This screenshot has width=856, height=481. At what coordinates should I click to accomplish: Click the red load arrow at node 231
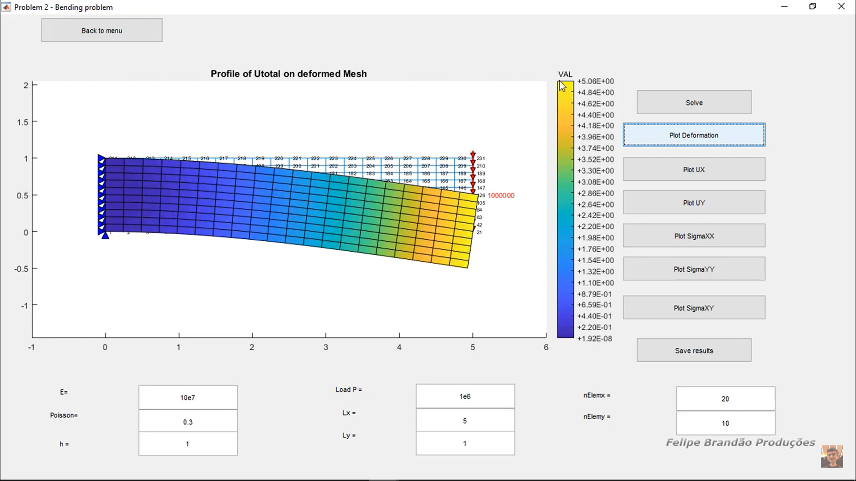pyautogui.click(x=473, y=155)
